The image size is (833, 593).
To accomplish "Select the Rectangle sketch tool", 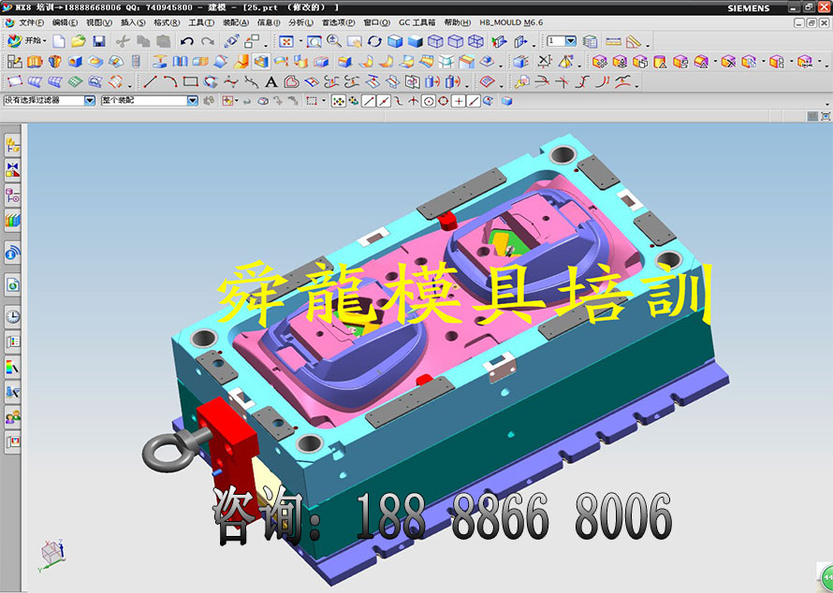I will [190, 81].
